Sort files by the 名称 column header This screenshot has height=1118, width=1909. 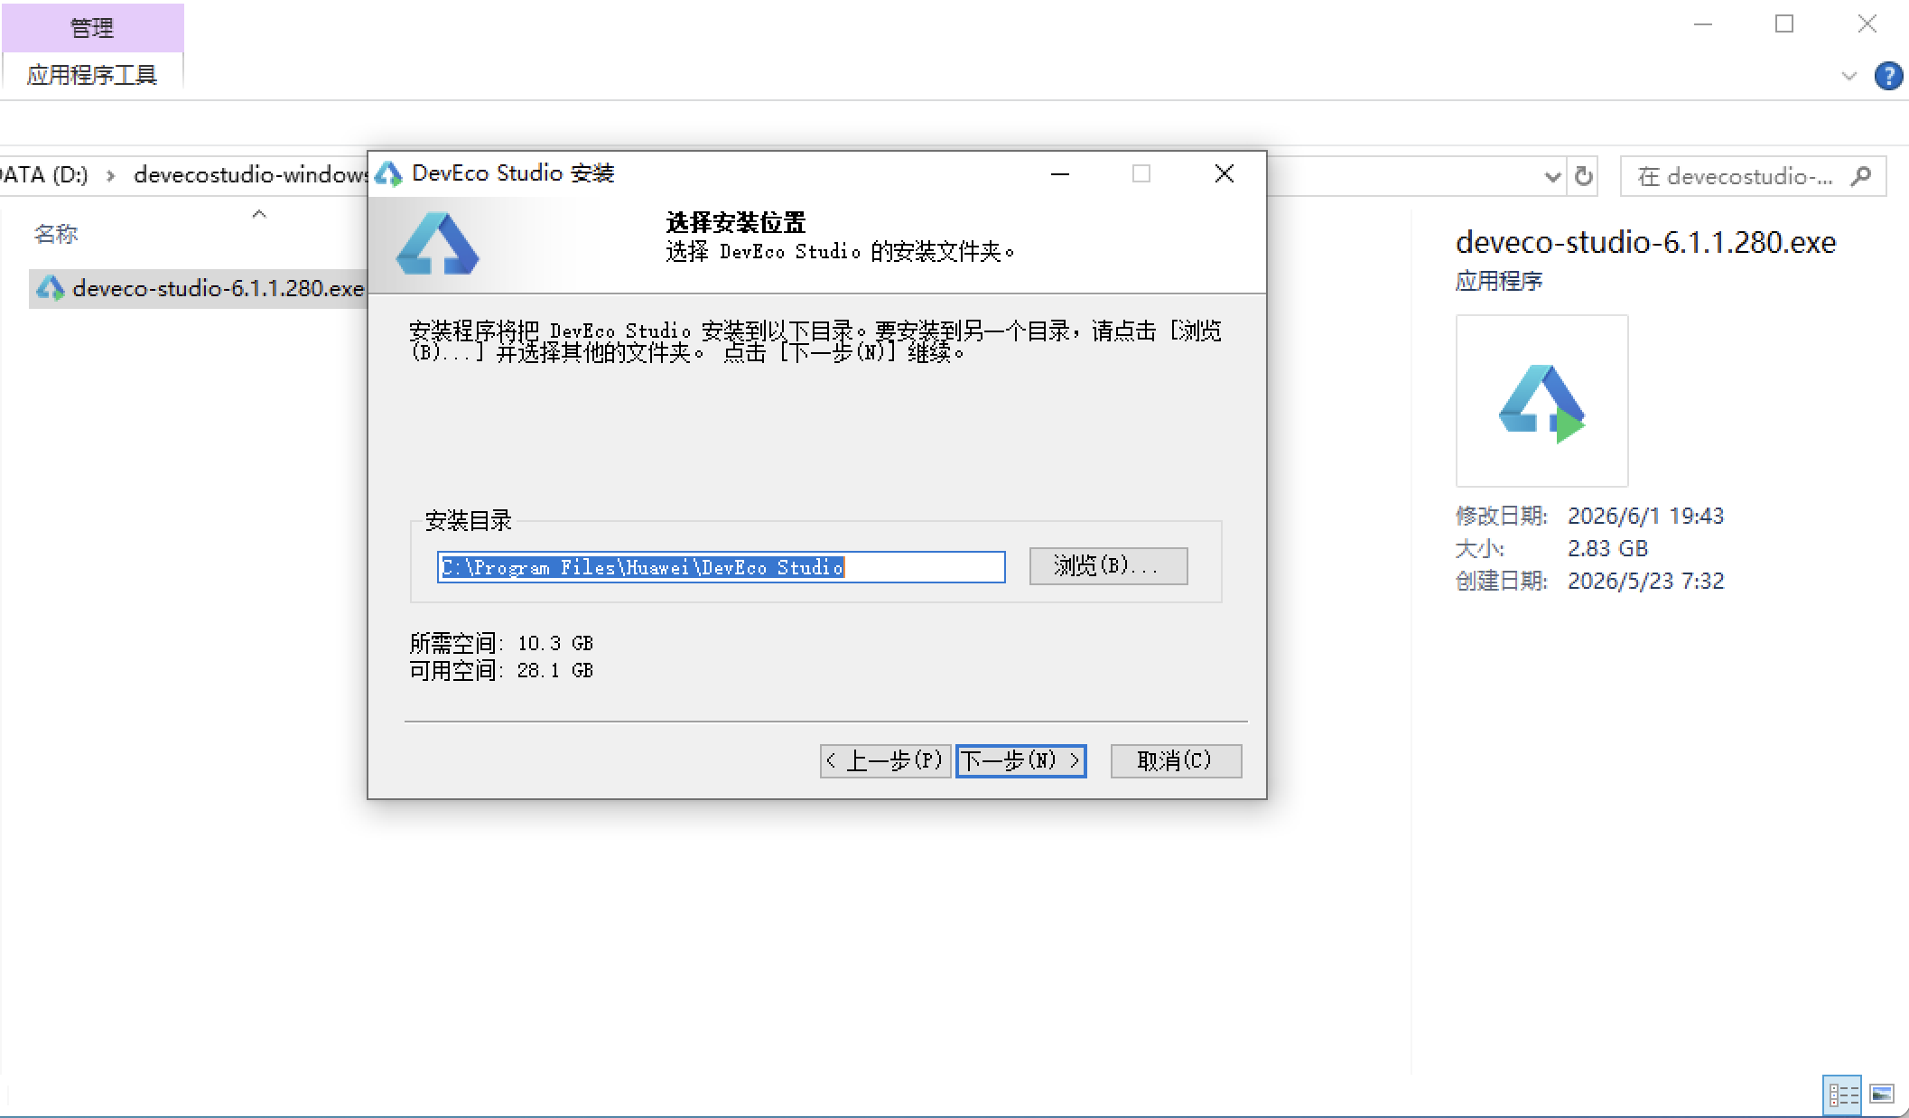coord(56,234)
